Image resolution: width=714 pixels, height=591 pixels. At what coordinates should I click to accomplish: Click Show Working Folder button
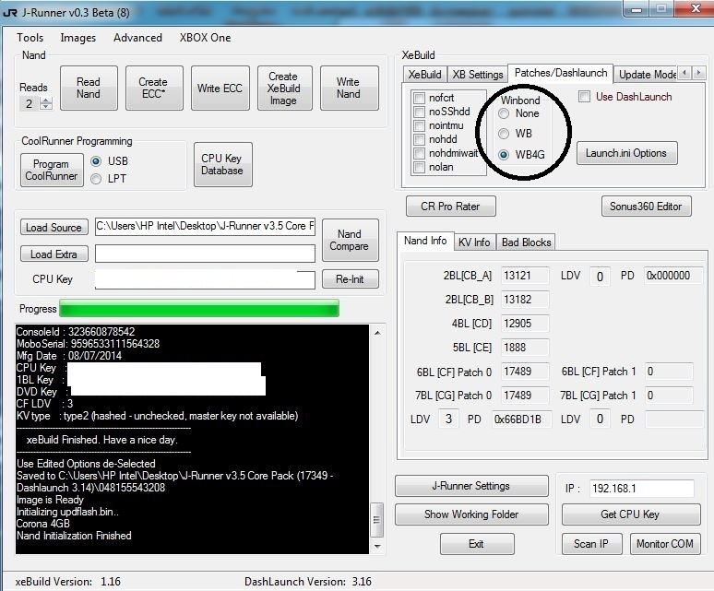(471, 514)
